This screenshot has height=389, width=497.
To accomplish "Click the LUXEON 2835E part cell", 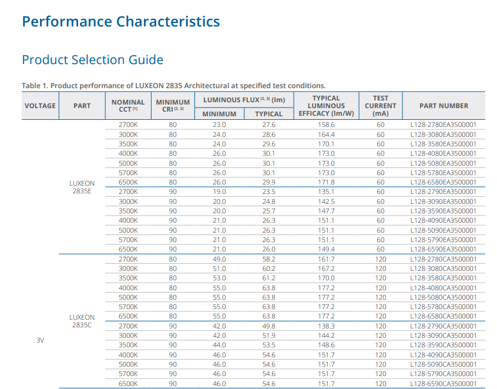I will [82, 187].
